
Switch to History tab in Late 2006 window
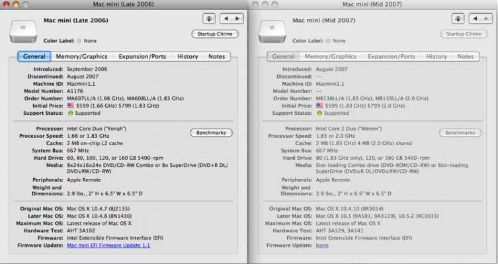coord(187,56)
